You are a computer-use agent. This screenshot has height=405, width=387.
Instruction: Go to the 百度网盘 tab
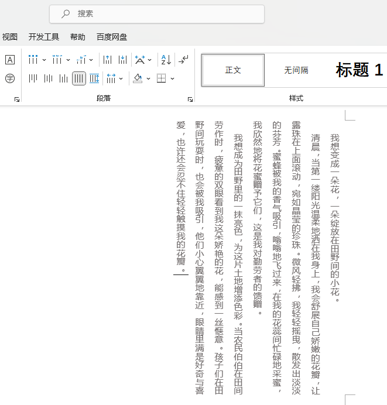[112, 37]
